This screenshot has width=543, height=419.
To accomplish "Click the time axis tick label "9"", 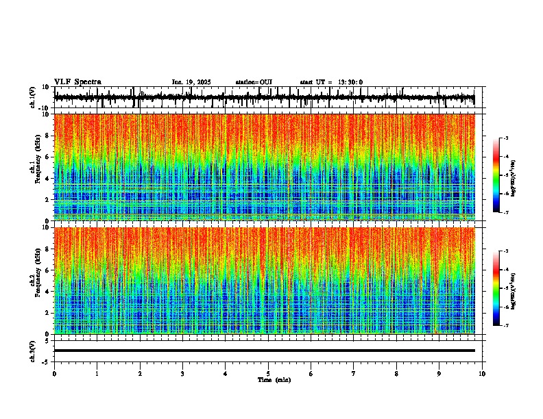I will pyautogui.click(x=439, y=374).
